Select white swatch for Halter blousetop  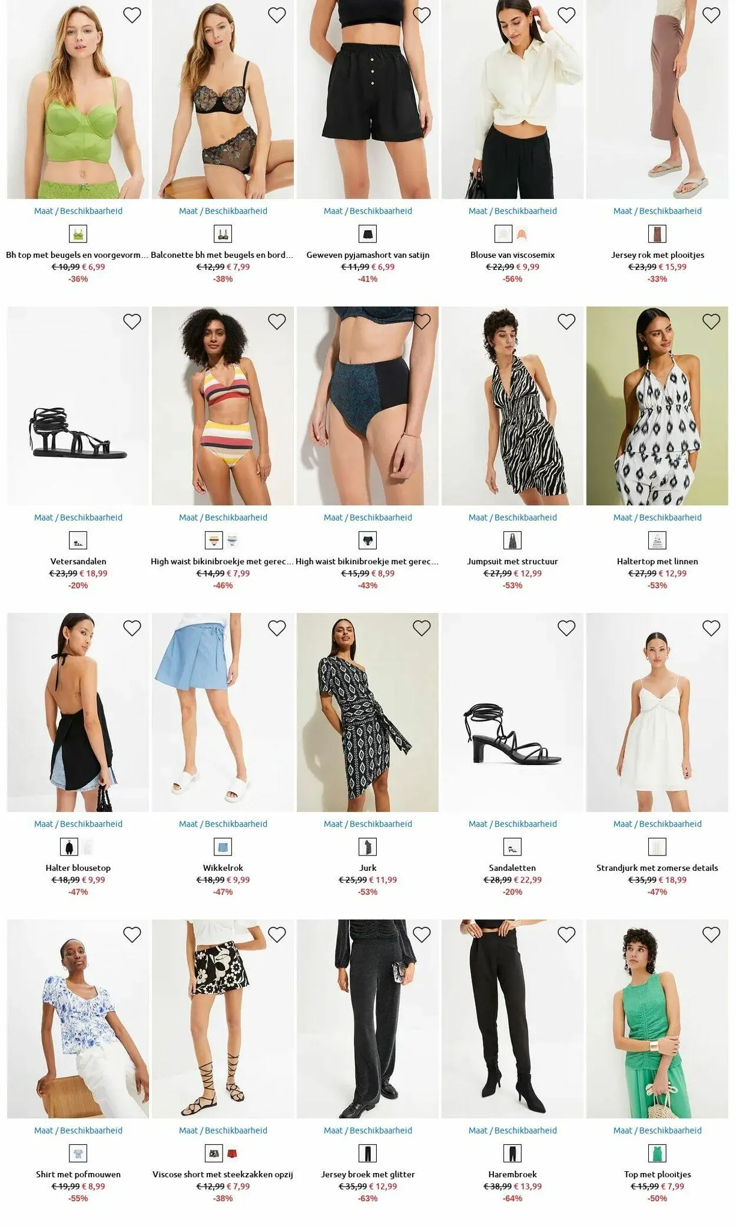pyautogui.click(x=88, y=847)
